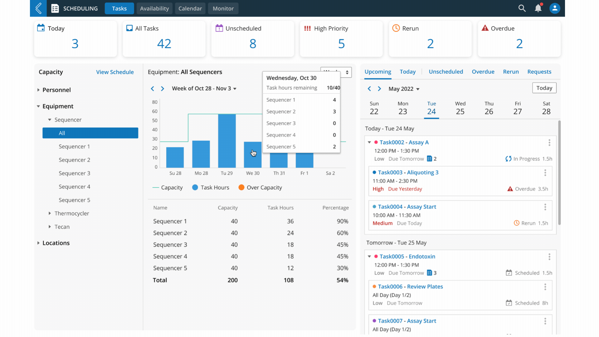This screenshot has height=337, width=599.
Task: Click the back chevron in header
Action: pyautogui.click(x=38, y=8)
